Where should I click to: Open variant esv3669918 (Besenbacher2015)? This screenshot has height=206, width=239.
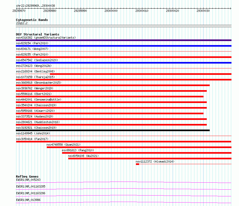(x=39, y=83)
